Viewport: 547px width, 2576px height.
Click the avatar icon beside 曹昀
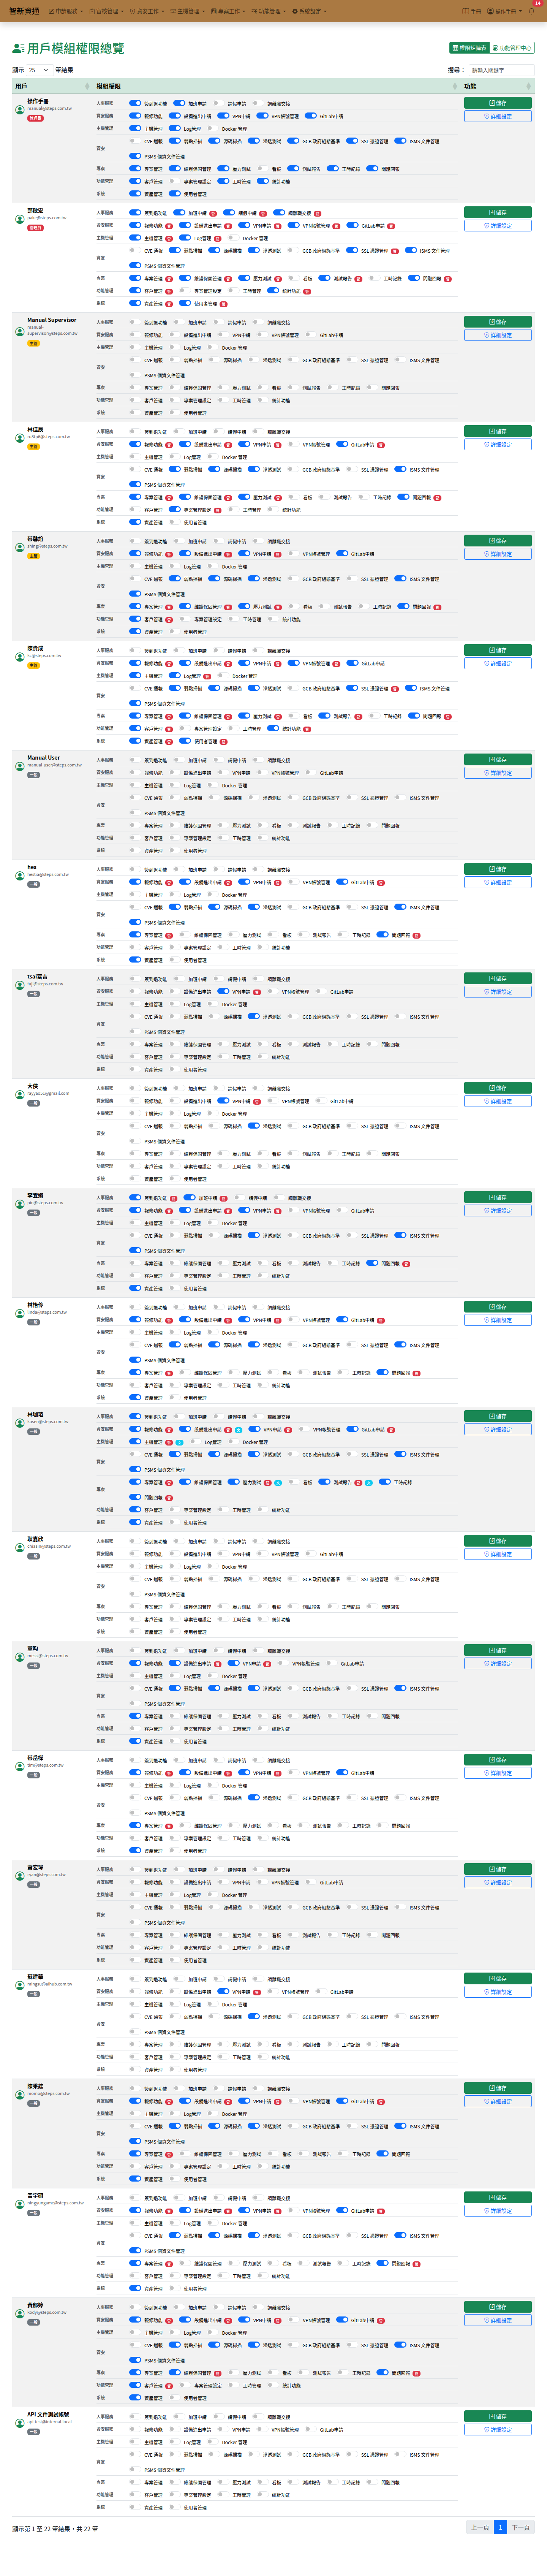click(x=20, y=1657)
